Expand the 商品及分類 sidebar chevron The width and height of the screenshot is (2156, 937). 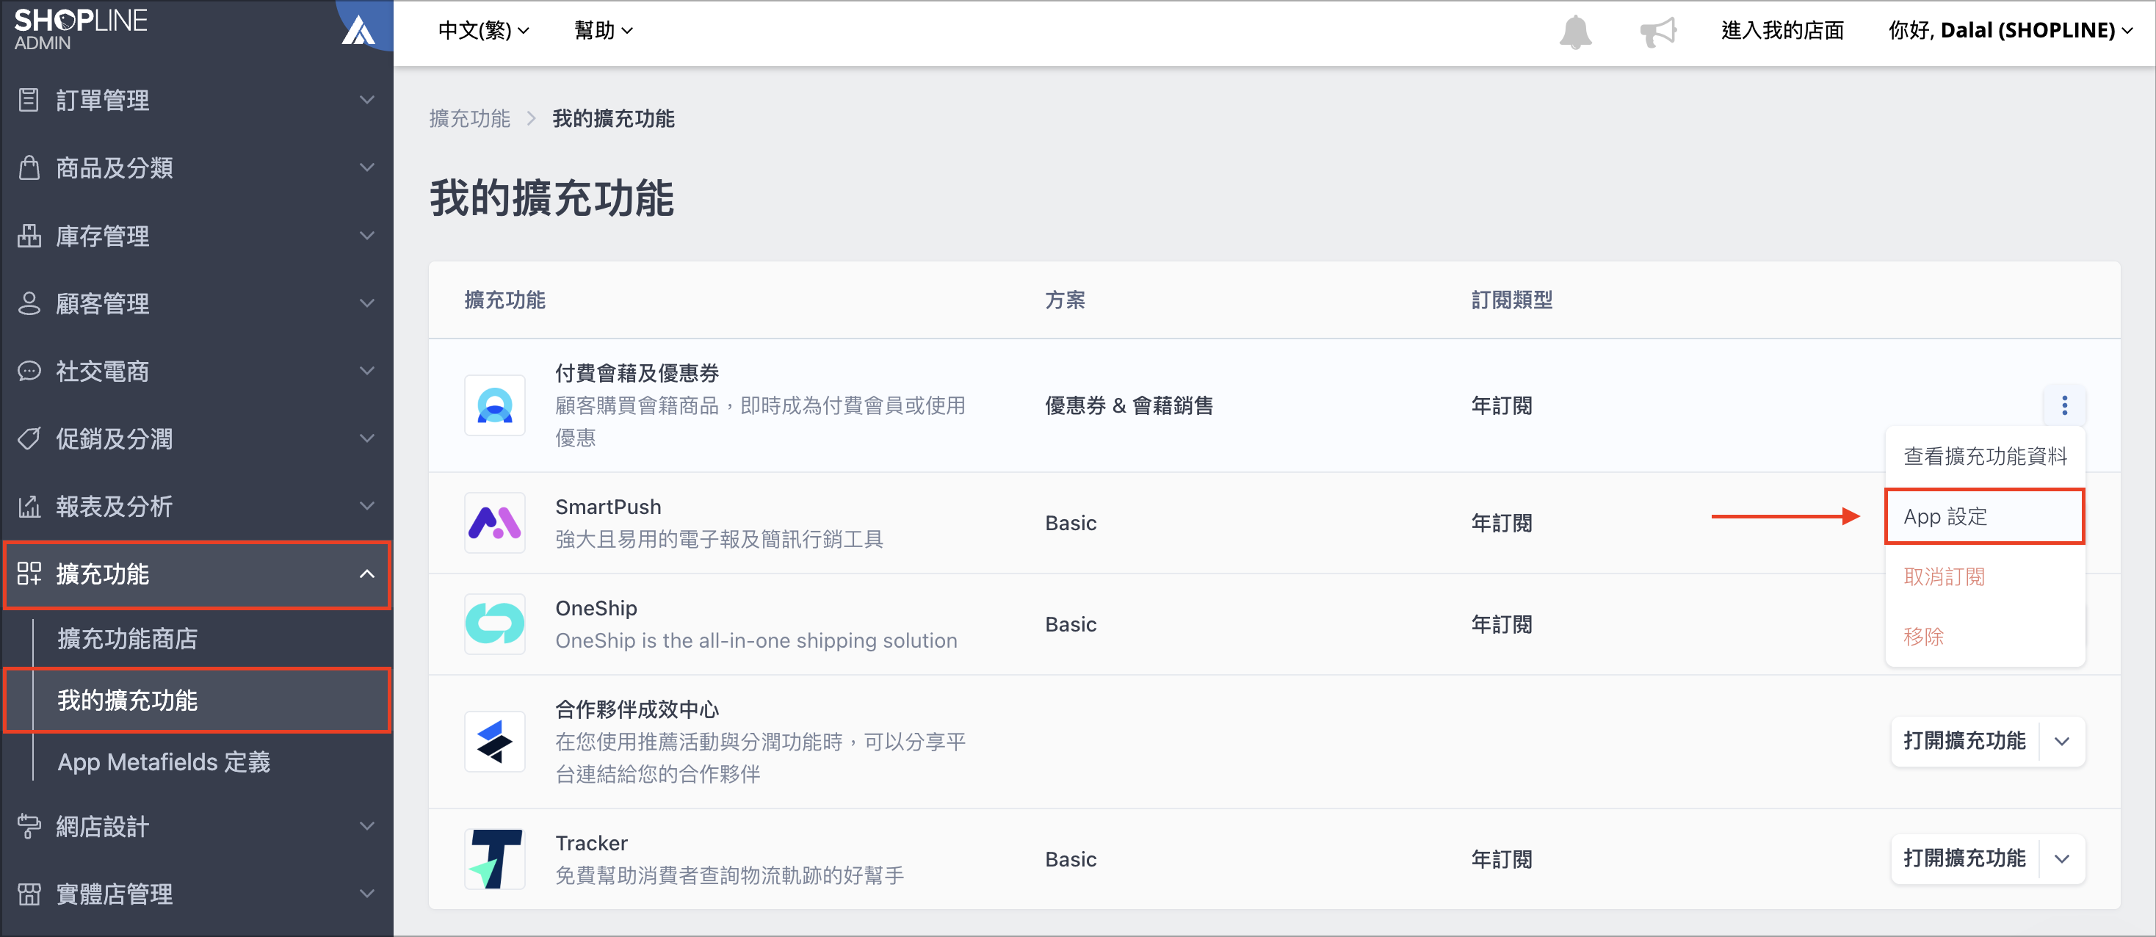coord(366,167)
